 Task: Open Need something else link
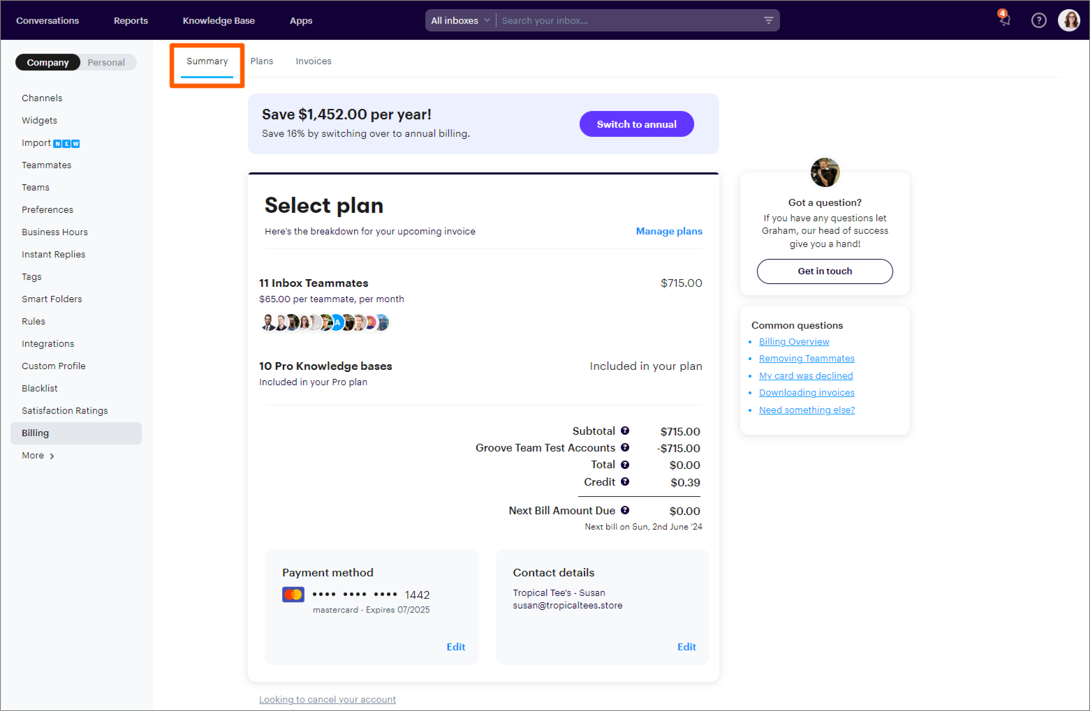point(807,410)
